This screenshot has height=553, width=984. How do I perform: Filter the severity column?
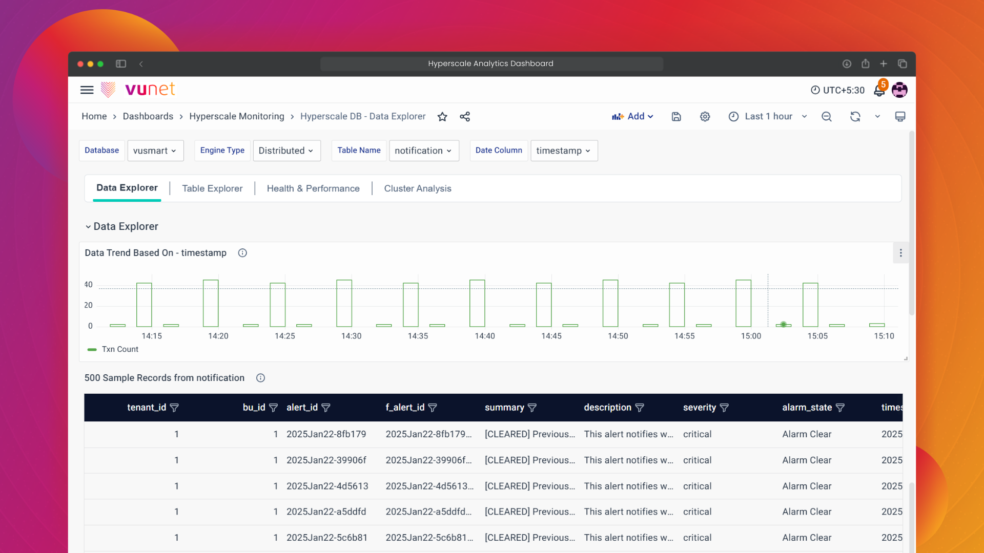point(724,408)
